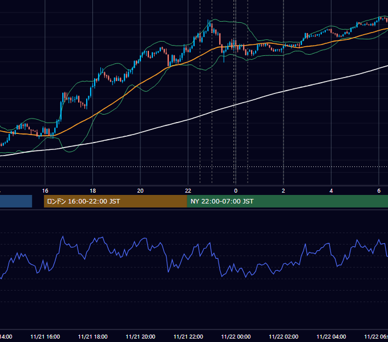
Task: Click the NY 22:00-07:00 JST session bar
Action: [287, 201]
